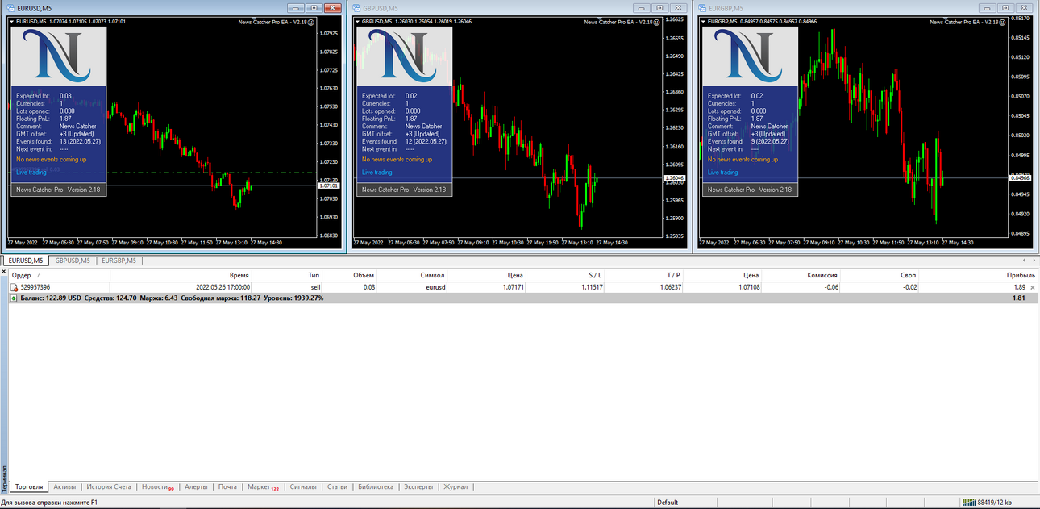
Task: Click the News Catcher logo on EURUSD chart
Action: tap(57, 56)
